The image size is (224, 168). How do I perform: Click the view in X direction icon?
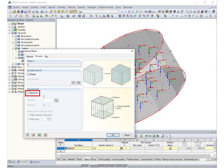pos(140,16)
